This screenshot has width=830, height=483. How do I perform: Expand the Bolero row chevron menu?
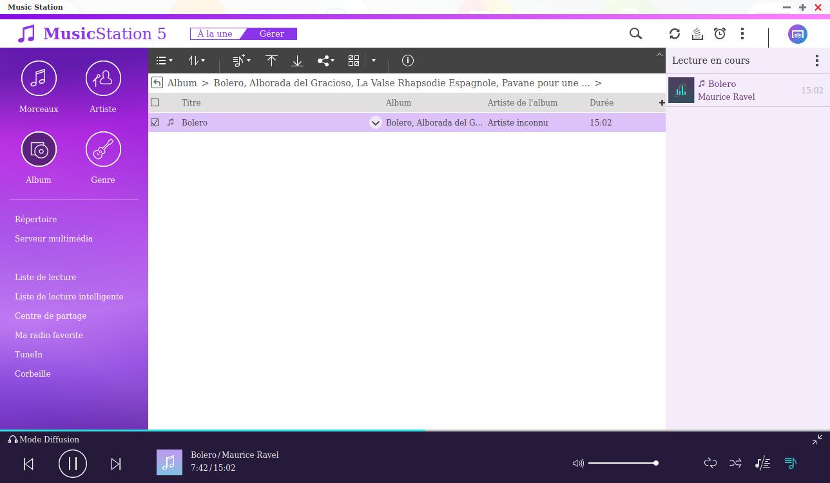click(x=375, y=122)
